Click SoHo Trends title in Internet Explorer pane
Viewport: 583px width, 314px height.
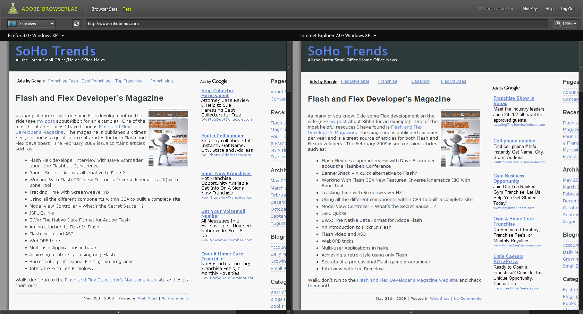tap(348, 51)
